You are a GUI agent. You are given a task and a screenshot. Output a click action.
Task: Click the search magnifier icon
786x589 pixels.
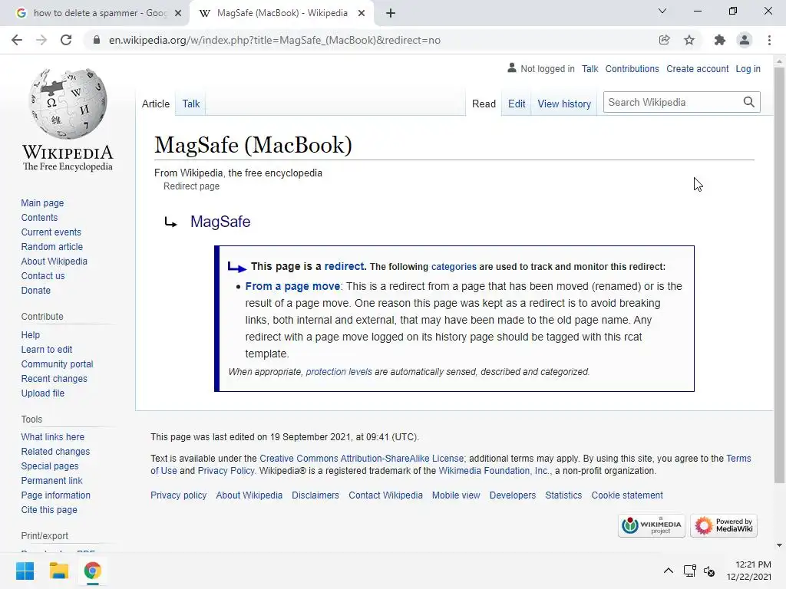click(749, 102)
